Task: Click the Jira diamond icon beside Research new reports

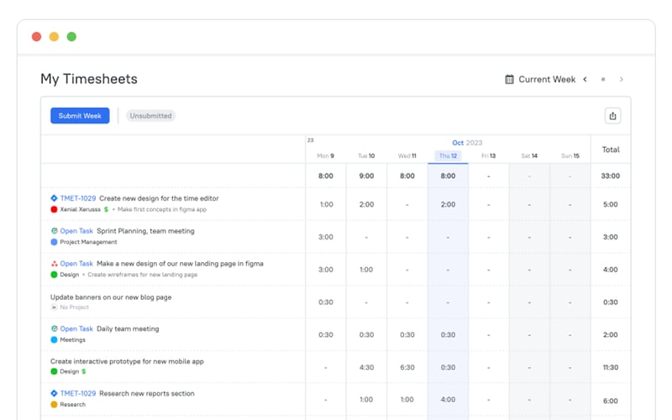Action: point(54,393)
